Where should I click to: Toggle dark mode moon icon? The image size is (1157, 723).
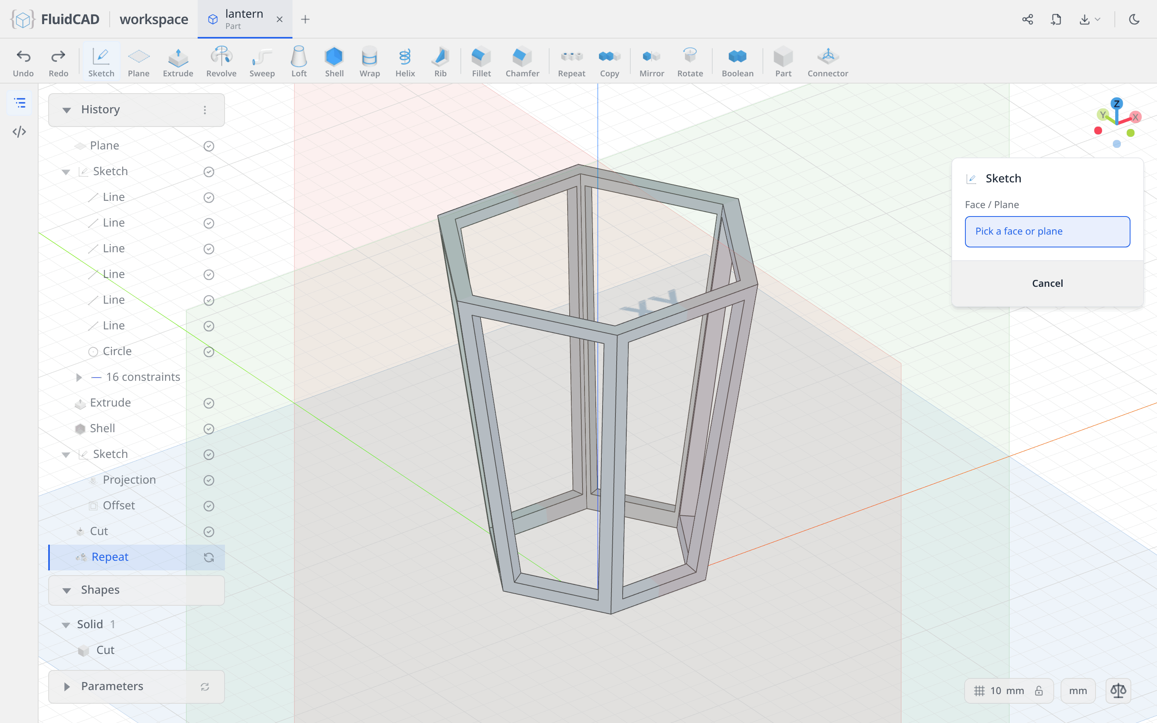pos(1134,19)
